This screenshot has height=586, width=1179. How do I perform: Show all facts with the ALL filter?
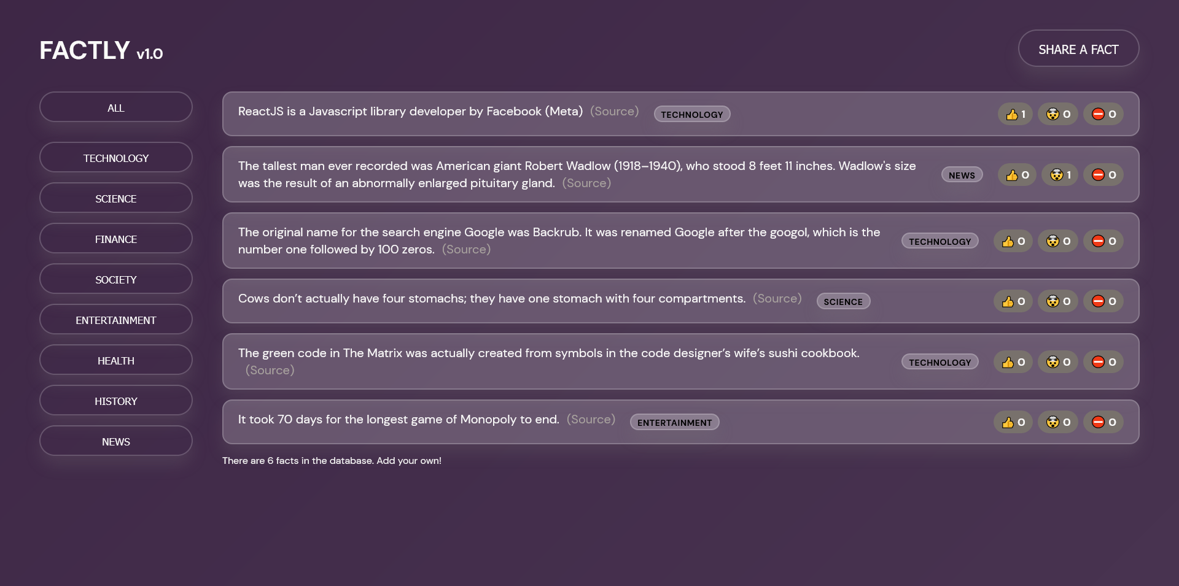point(115,107)
